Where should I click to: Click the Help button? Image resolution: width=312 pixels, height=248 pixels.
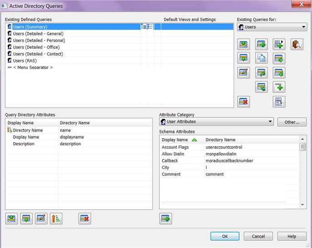pyautogui.click(x=292, y=236)
